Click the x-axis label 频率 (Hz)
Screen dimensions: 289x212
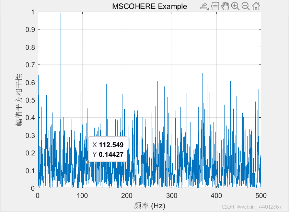pos(150,205)
